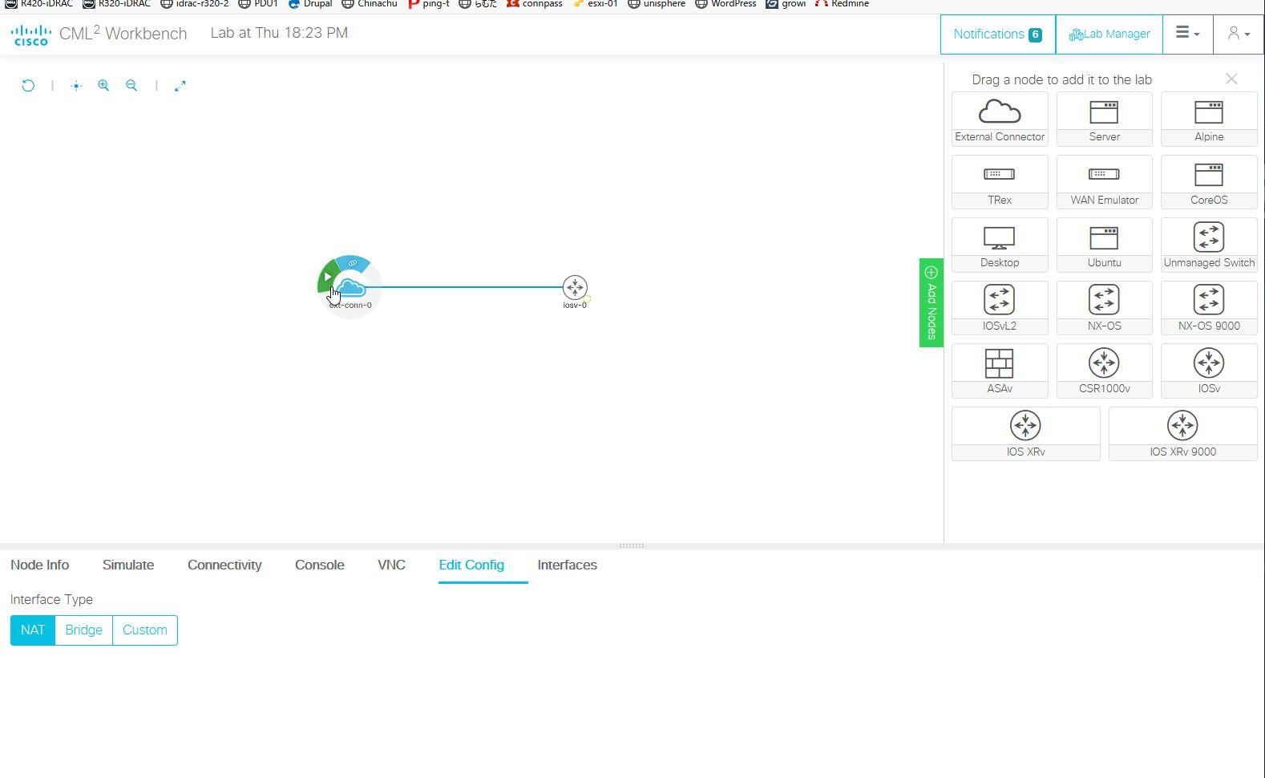Select the IOS XRv 9000 node type
The image size is (1265, 778).
click(x=1182, y=434)
